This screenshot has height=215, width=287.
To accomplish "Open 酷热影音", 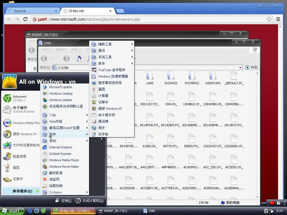I will (65, 173).
